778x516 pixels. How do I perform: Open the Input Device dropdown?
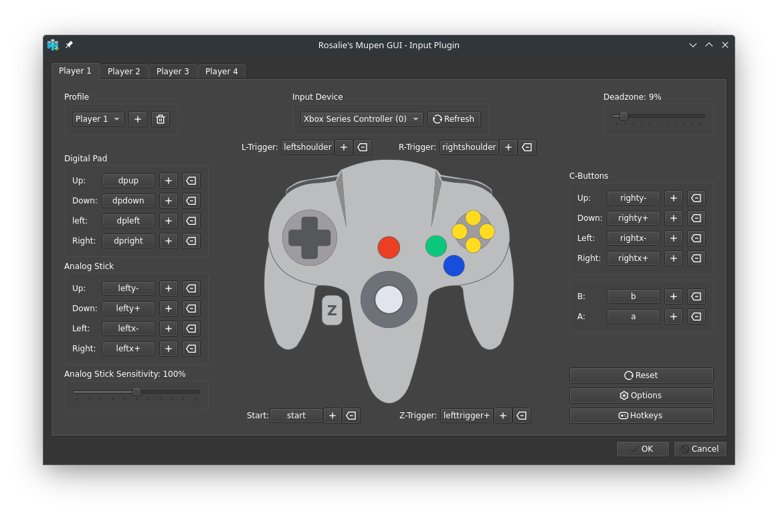[362, 119]
